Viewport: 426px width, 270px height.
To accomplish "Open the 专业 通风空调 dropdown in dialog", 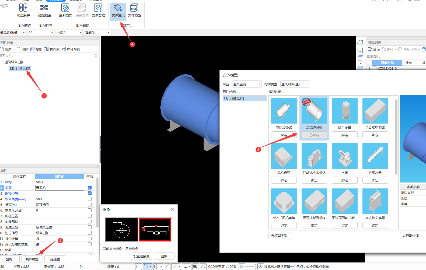I will (247, 84).
